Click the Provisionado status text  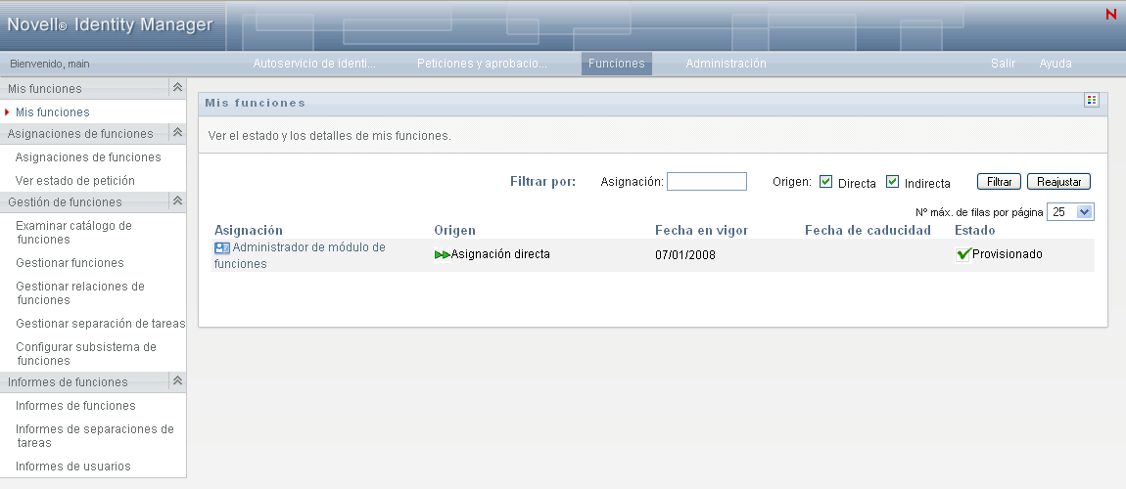click(x=1007, y=254)
